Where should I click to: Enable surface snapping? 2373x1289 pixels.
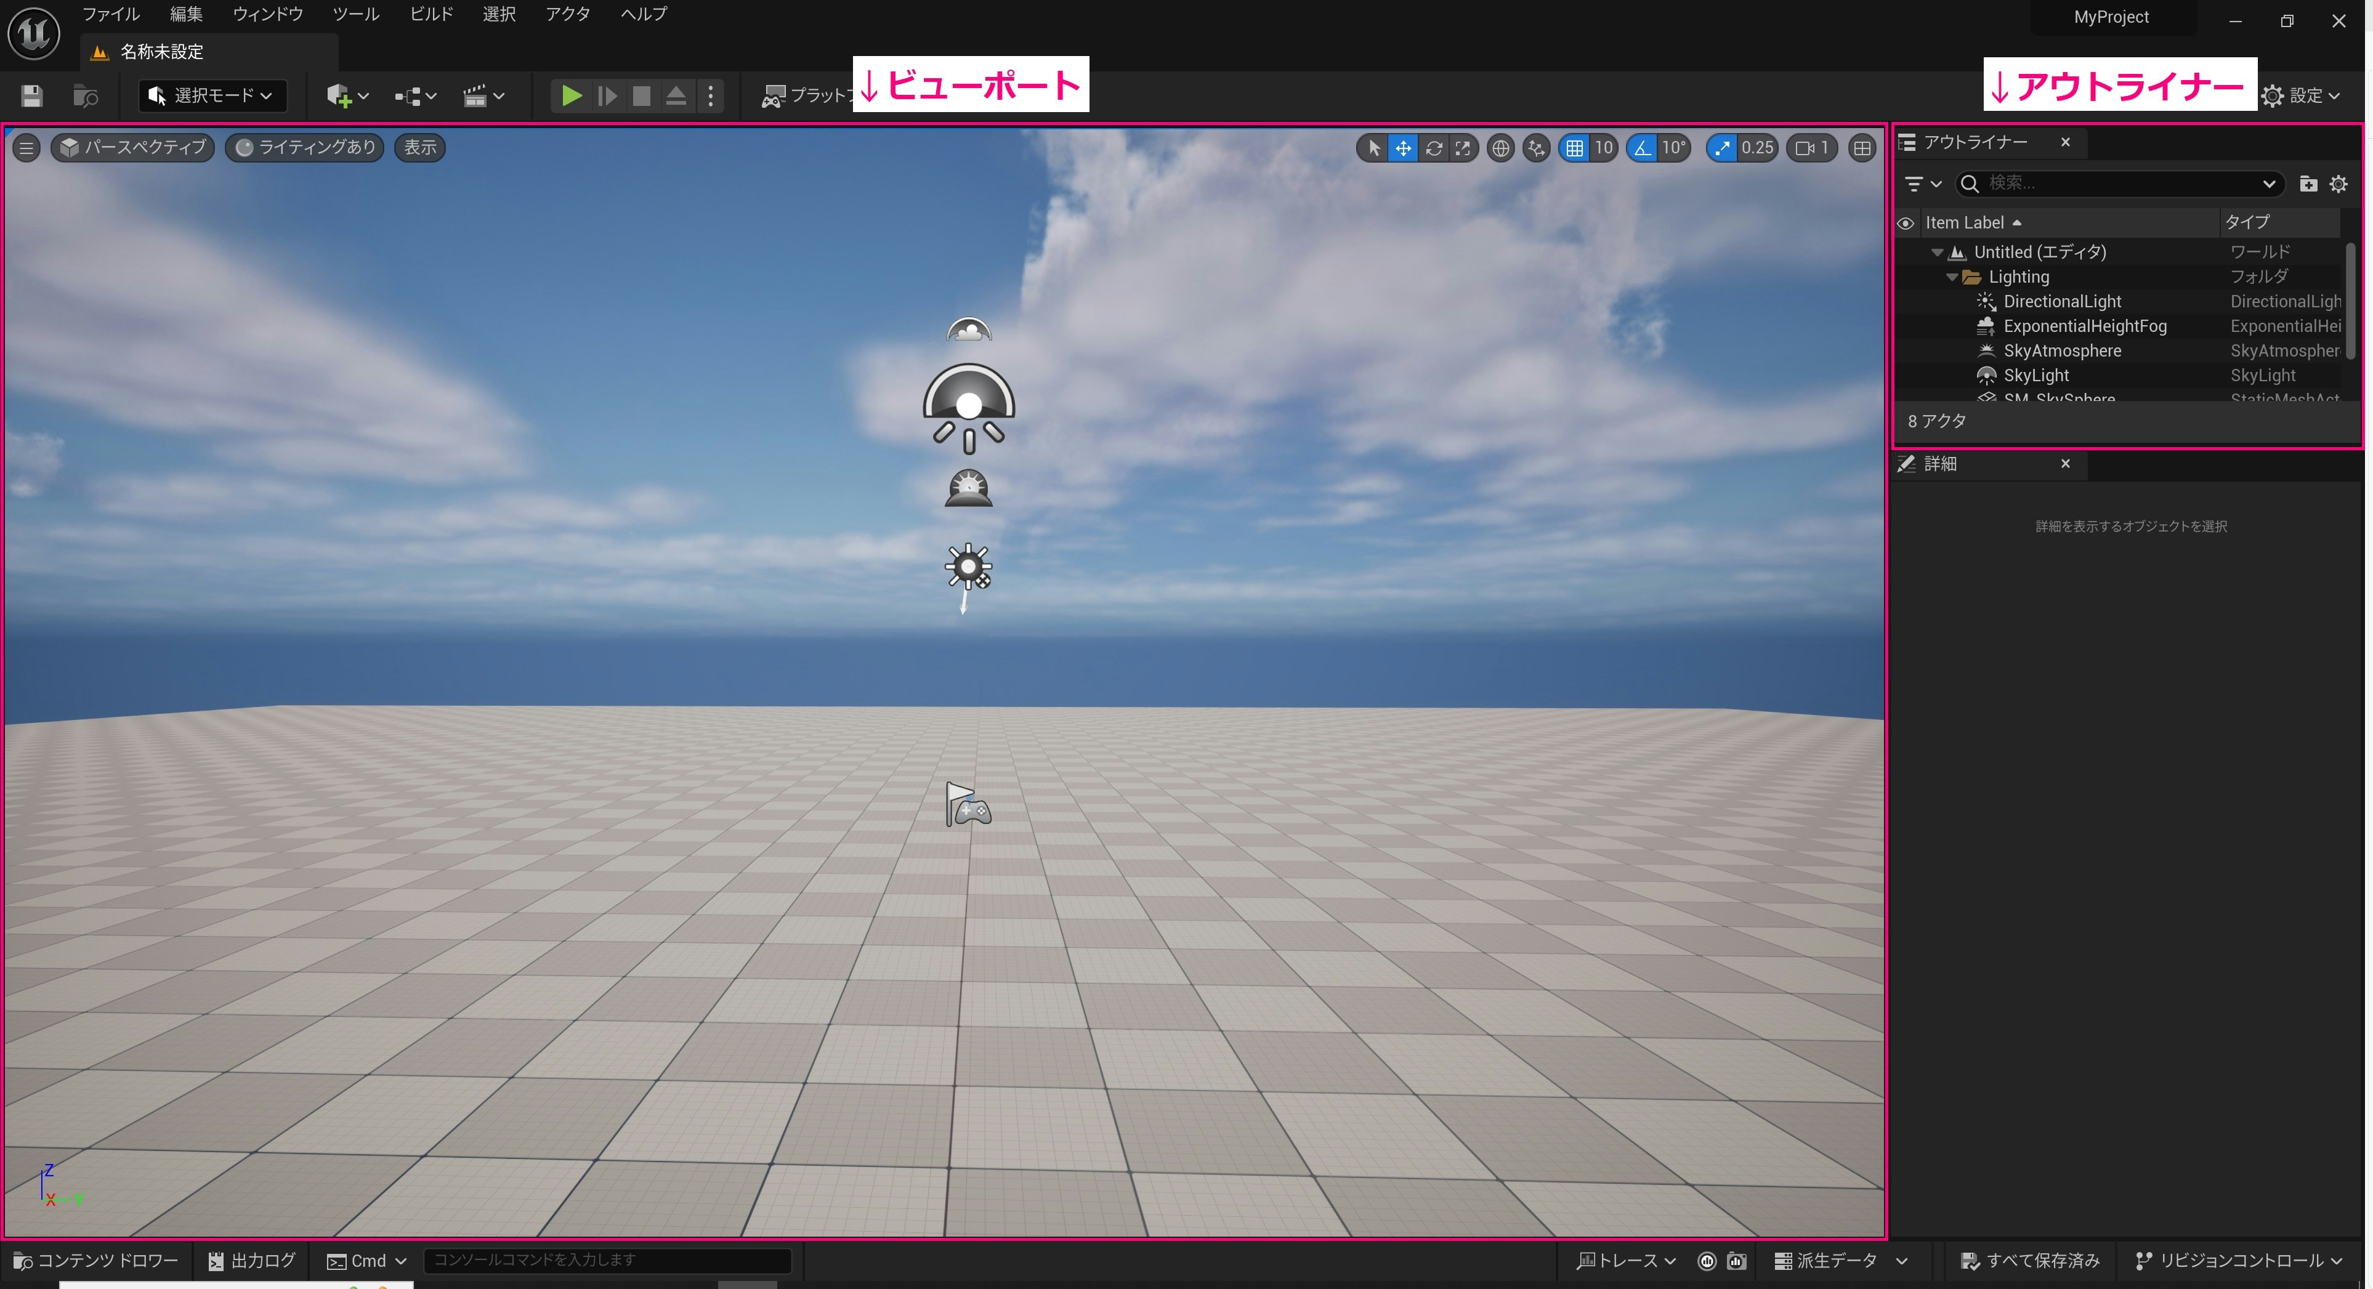pyautogui.click(x=1535, y=147)
